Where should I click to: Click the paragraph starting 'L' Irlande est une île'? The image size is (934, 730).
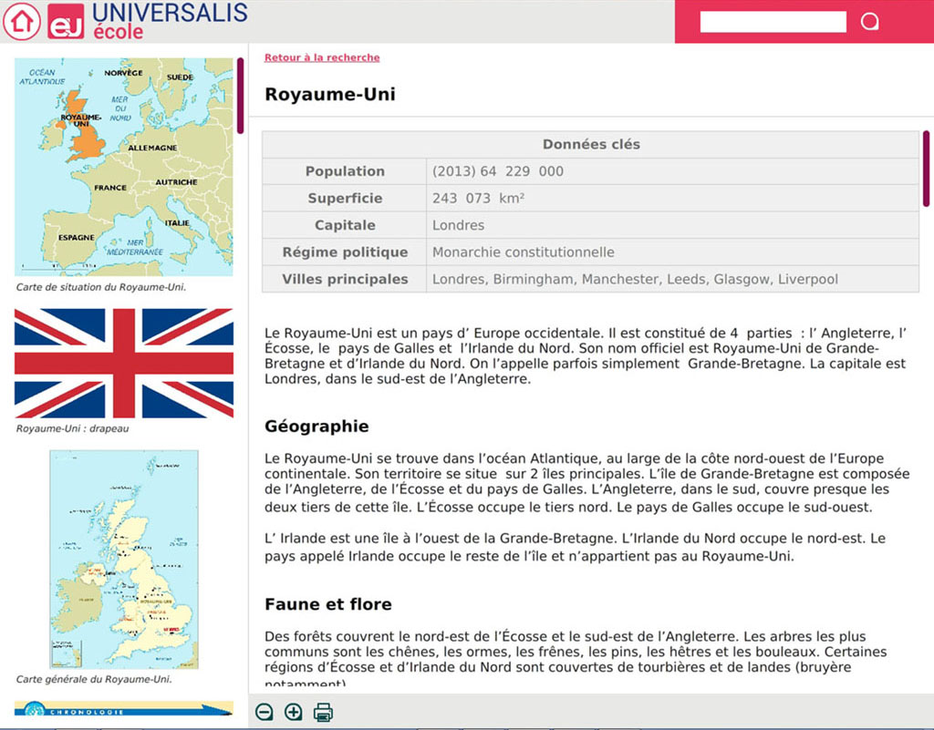[575, 547]
